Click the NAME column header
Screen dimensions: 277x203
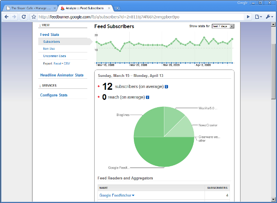[103, 188]
